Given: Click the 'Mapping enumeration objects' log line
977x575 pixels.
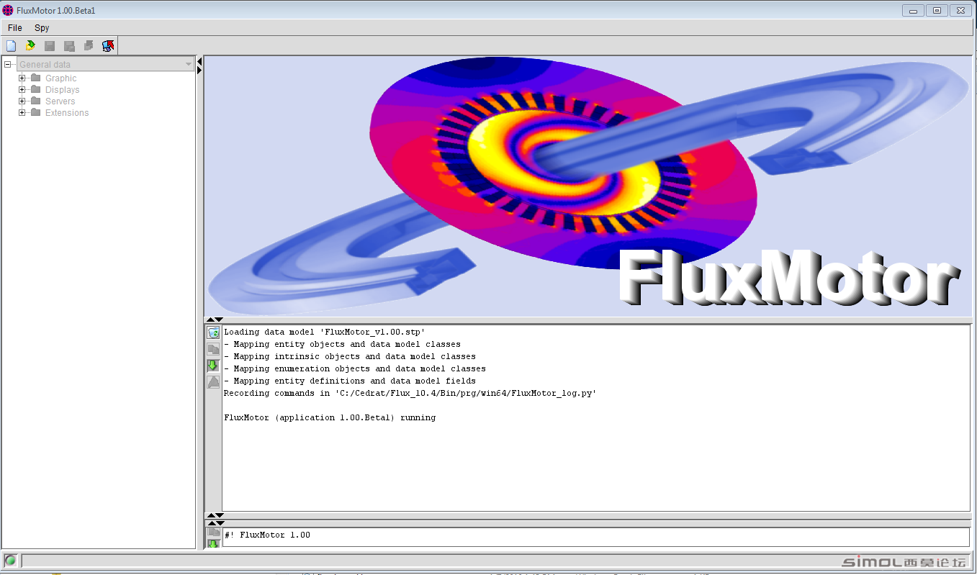Looking at the screenshot, I should 355,369.
